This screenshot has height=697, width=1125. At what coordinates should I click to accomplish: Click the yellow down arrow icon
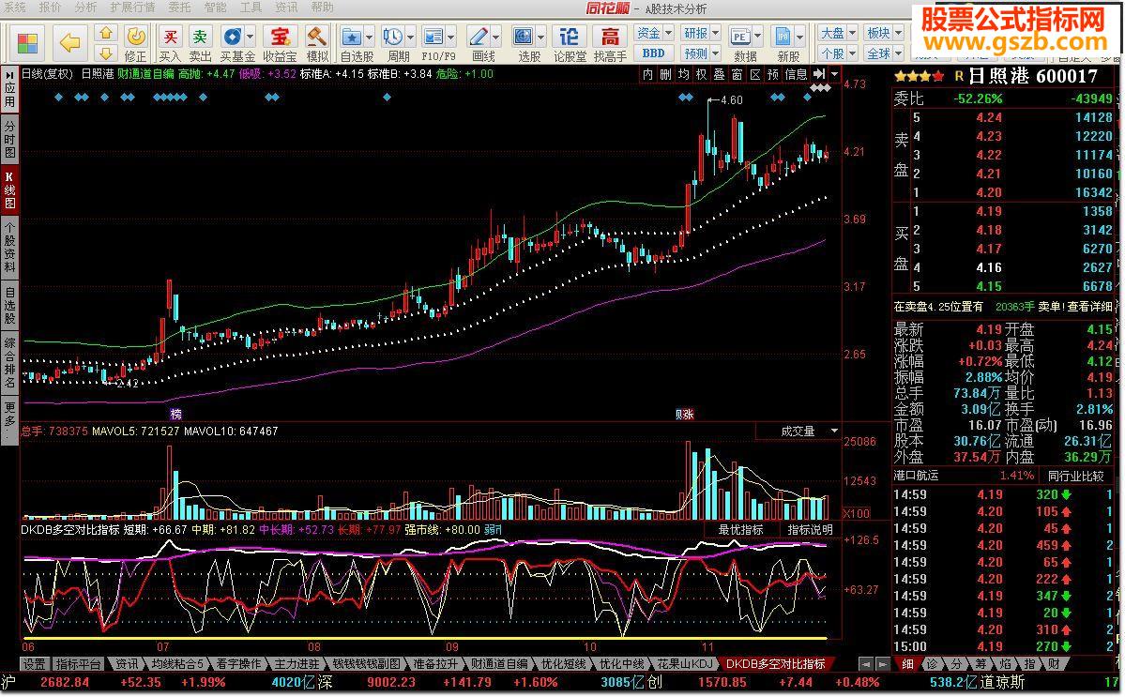click(105, 53)
